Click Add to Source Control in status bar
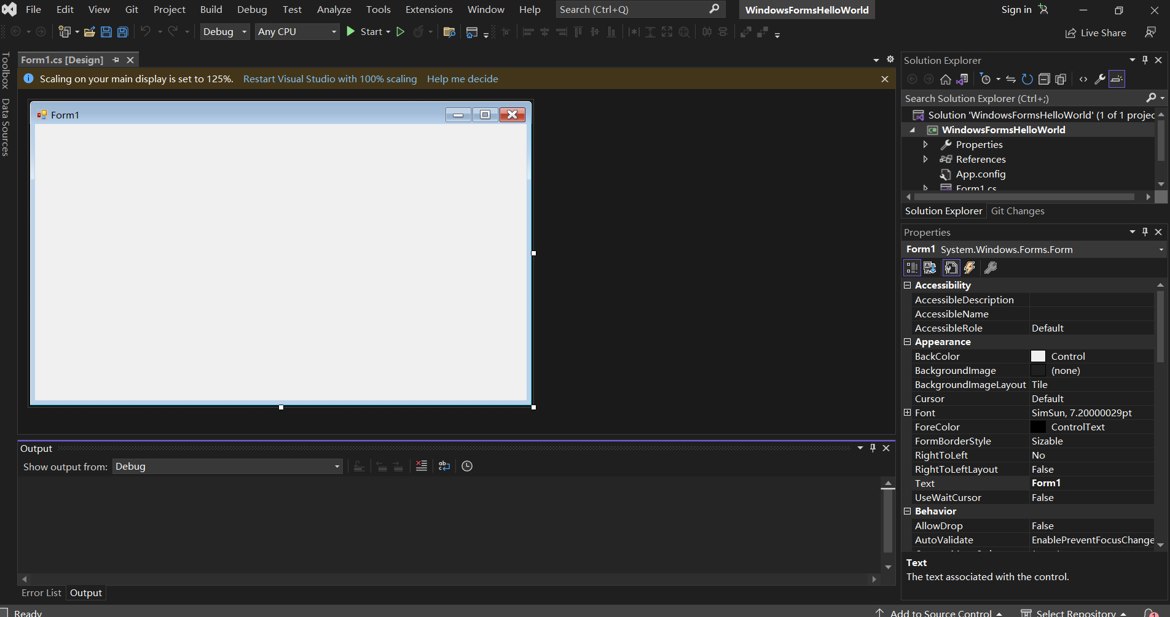 click(939, 613)
